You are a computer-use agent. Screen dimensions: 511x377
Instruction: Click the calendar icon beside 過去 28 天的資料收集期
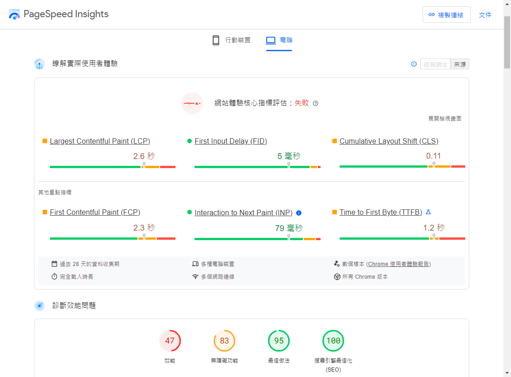point(54,264)
